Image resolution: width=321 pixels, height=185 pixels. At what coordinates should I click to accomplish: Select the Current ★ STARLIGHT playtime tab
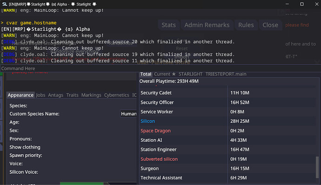pyautogui.click(x=178, y=74)
